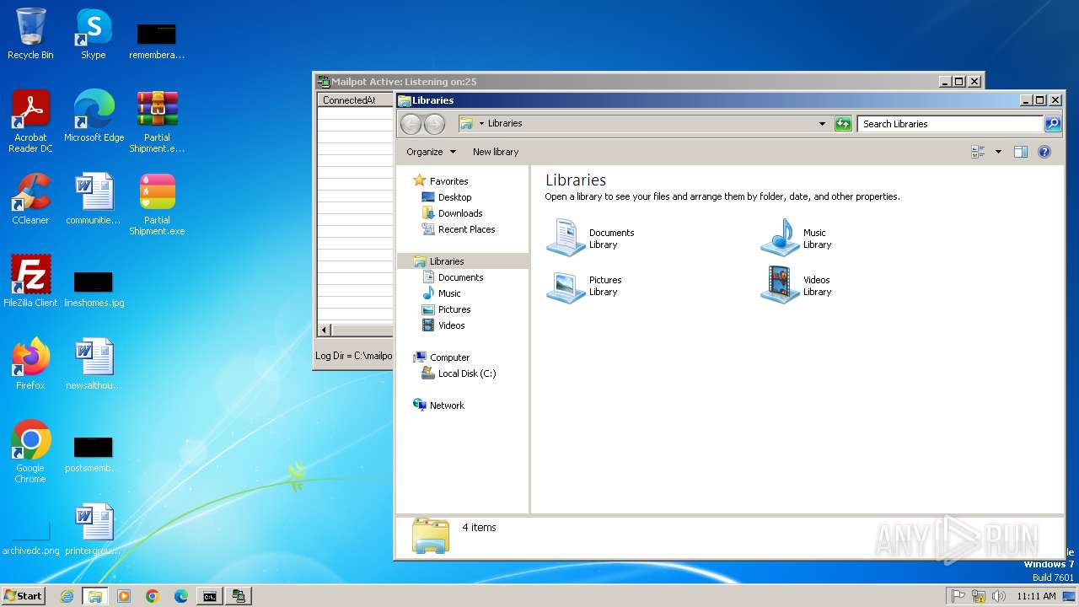Select Favorites in navigation pane
This screenshot has height=607, width=1079.
448,181
